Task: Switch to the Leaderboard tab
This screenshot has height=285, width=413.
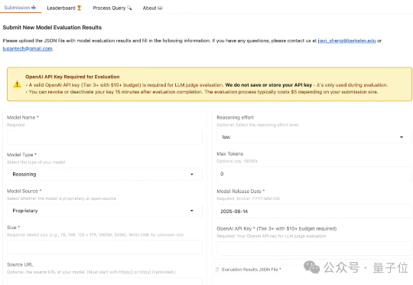Action: [x=64, y=8]
